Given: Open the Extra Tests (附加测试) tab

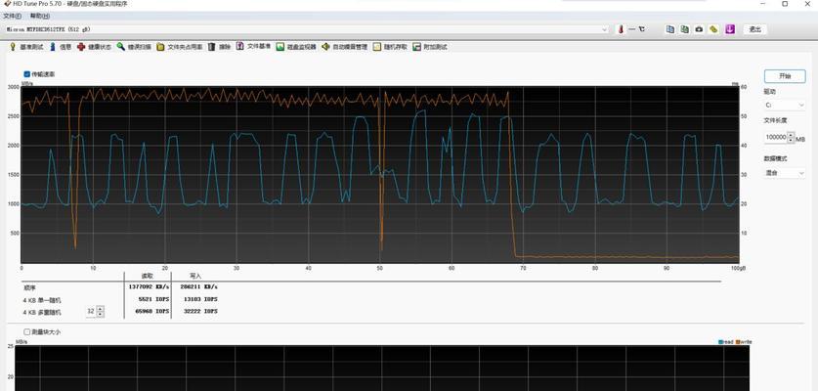Looking at the screenshot, I should tap(430, 47).
